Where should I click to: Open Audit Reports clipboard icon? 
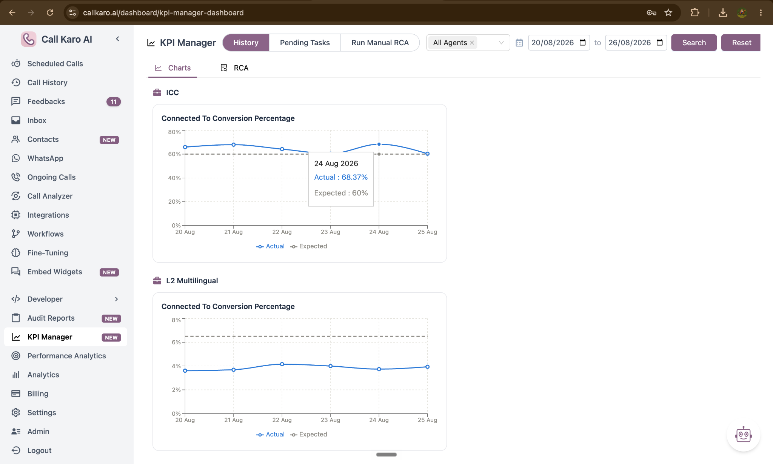click(x=16, y=318)
